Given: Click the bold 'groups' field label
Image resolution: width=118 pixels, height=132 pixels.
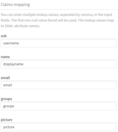Looking at the screenshot, I should click(6, 99).
